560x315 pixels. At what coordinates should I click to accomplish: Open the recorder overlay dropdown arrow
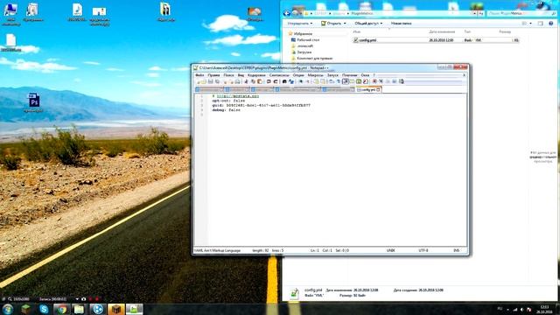point(77,299)
